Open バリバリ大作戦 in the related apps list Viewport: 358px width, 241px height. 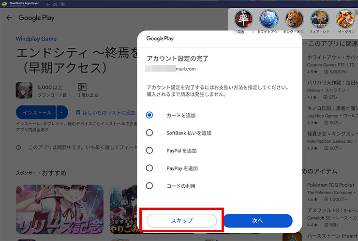click(x=332, y=90)
